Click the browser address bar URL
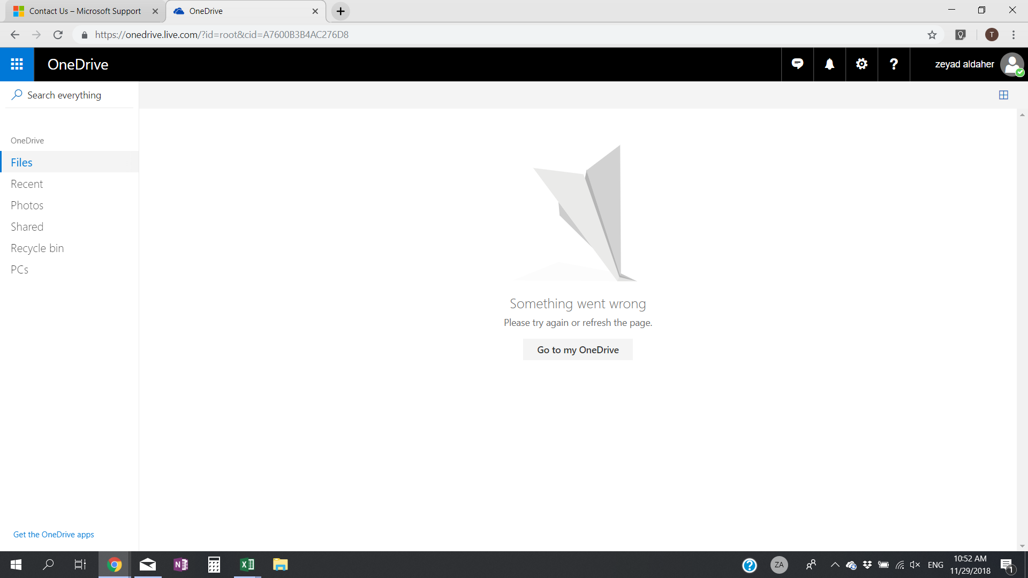This screenshot has height=578, width=1028. pyautogui.click(x=222, y=35)
